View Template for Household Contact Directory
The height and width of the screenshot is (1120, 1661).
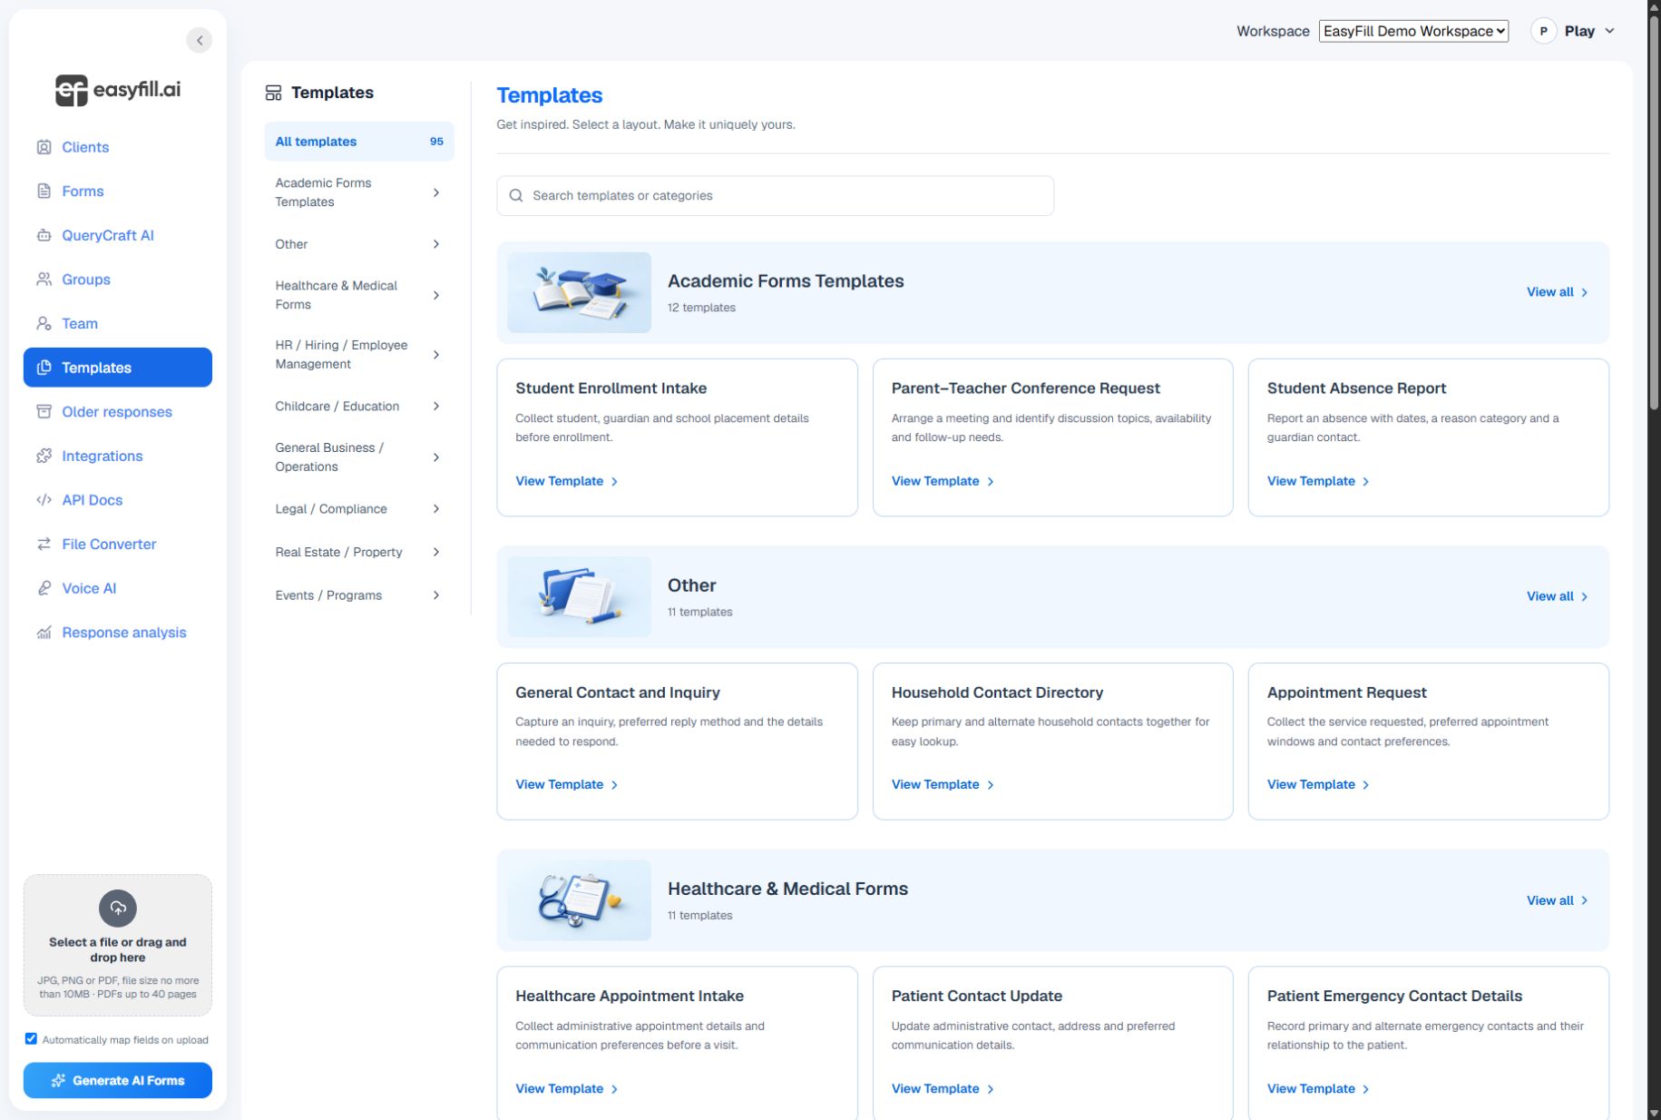tap(943, 784)
